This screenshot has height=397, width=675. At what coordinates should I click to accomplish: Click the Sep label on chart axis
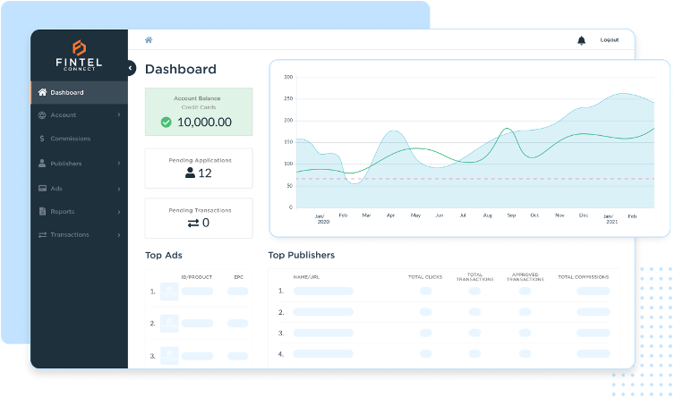[x=511, y=215]
